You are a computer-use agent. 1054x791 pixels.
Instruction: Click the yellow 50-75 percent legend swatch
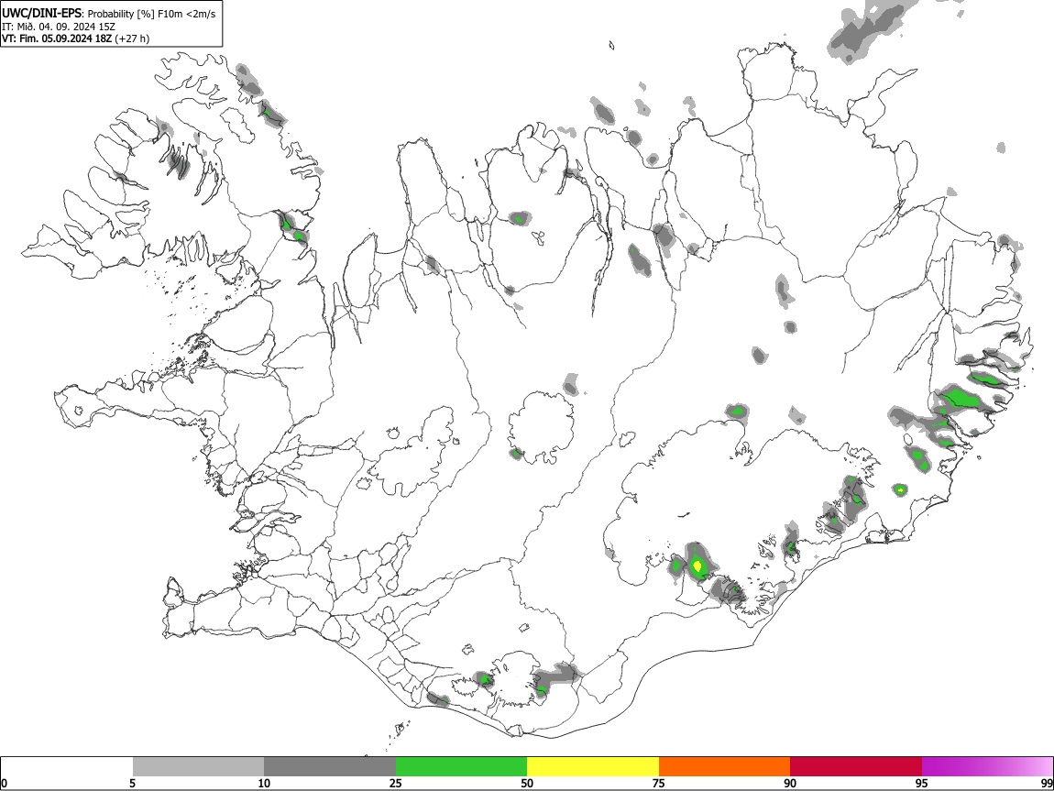tap(593, 767)
